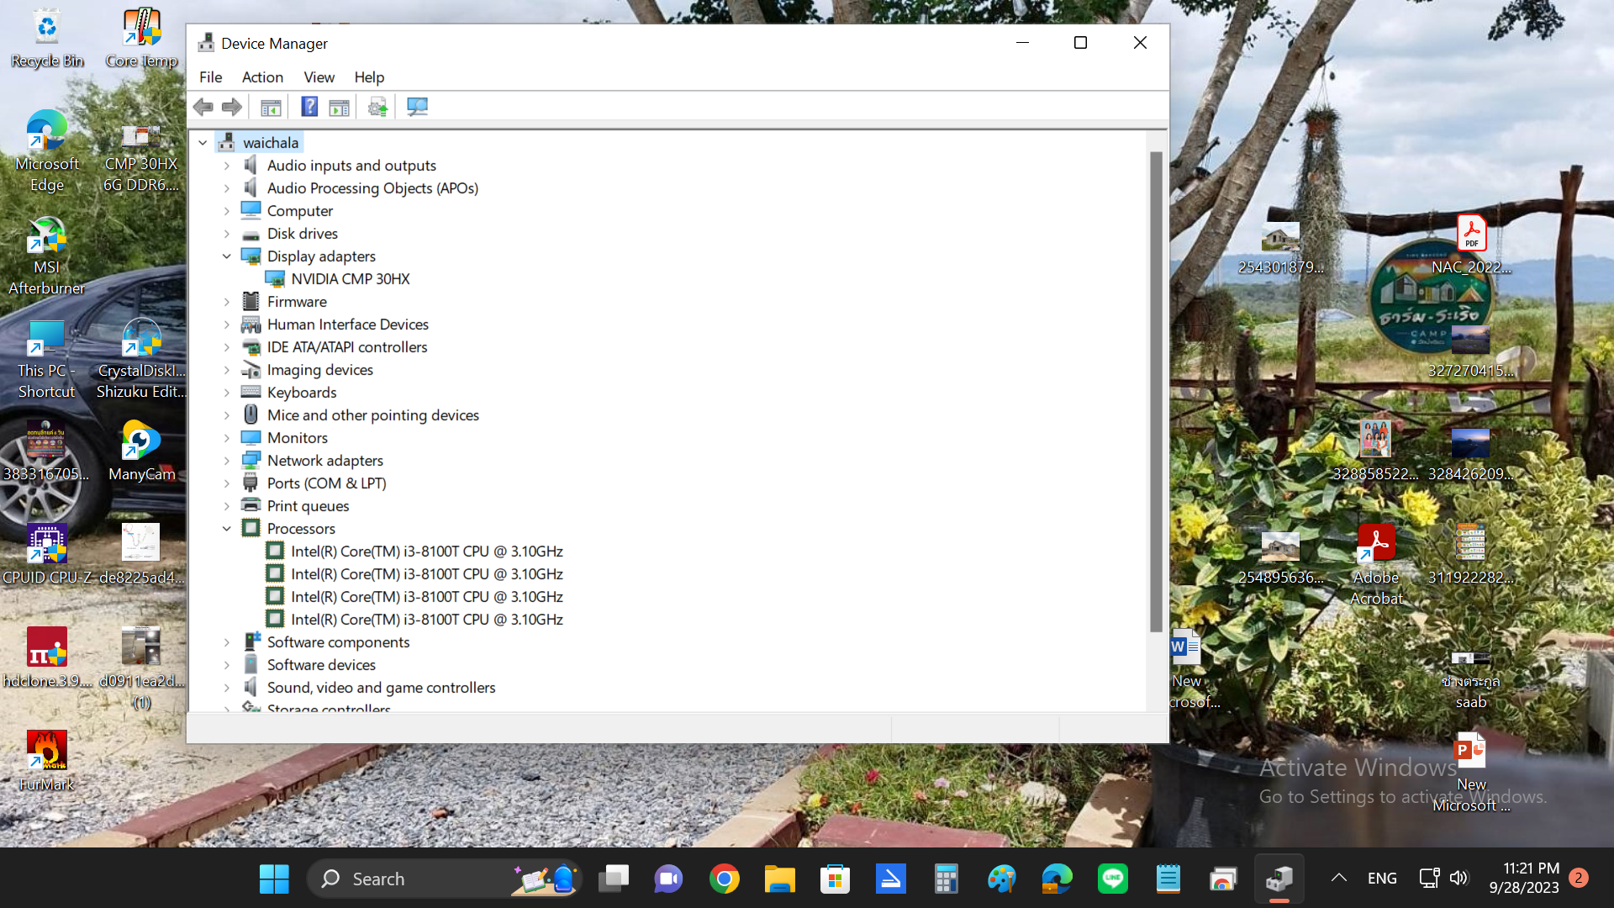Open notification center badge showing 2
The height and width of the screenshot is (908, 1614).
[x=1579, y=878]
